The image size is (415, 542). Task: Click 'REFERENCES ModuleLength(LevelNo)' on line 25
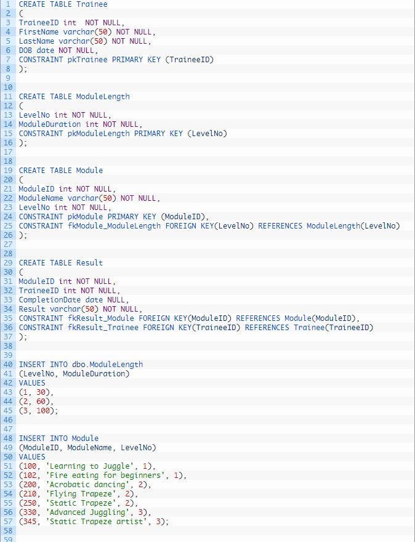[329, 226]
